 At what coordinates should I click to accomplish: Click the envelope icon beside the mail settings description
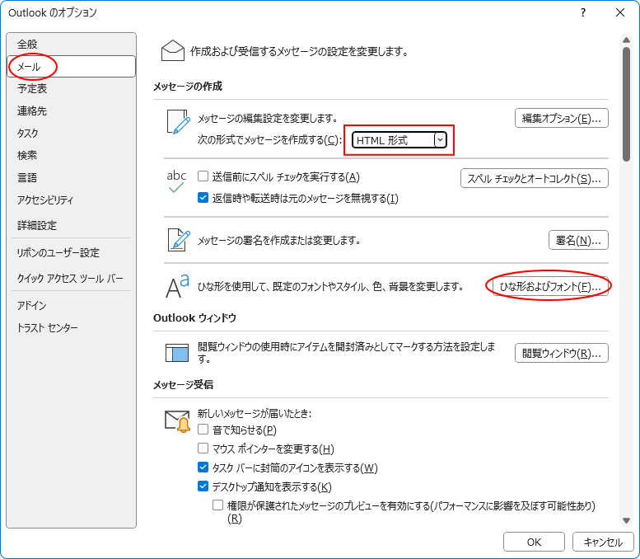click(x=173, y=50)
